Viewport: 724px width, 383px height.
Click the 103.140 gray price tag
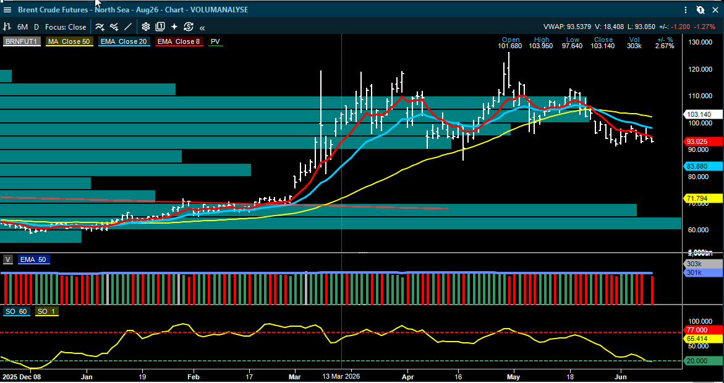tap(702, 114)
